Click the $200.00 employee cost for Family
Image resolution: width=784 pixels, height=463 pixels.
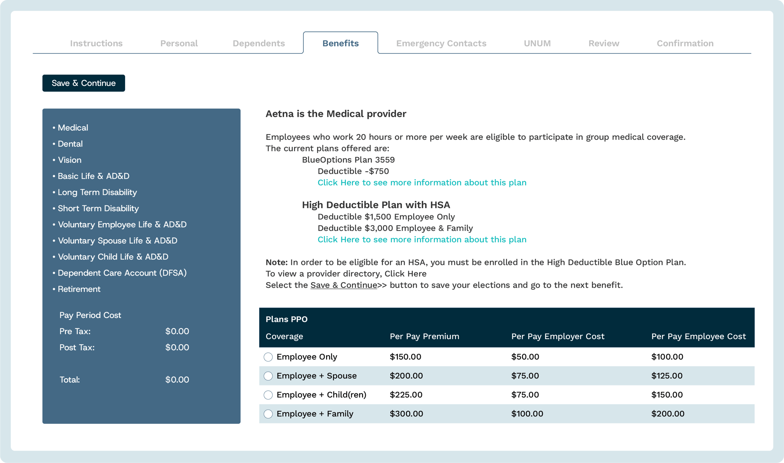668,414
